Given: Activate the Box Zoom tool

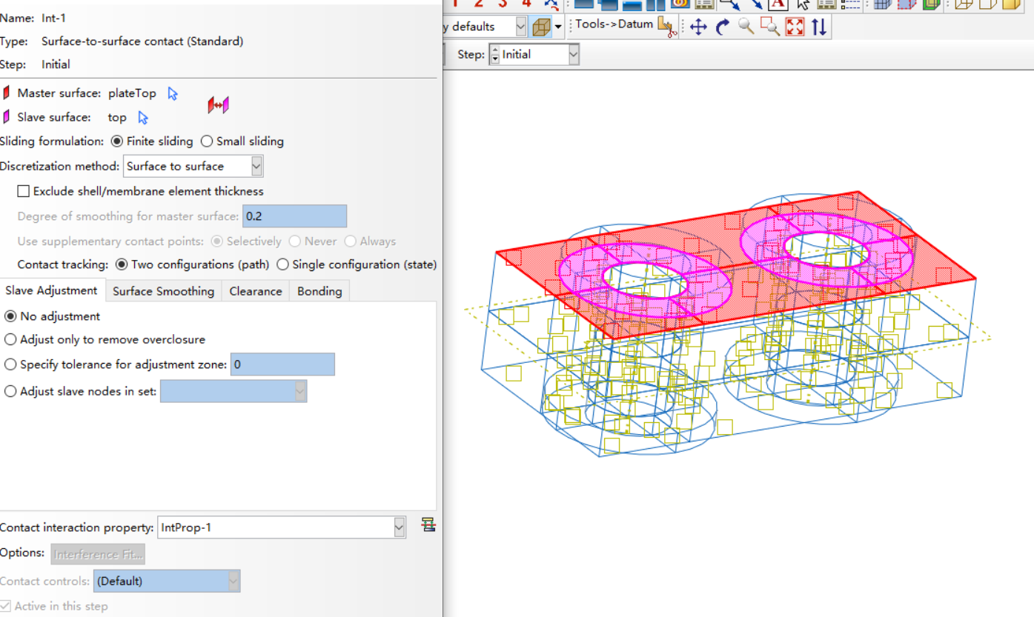Looking at the screenshot, I should tap(770, 27).
